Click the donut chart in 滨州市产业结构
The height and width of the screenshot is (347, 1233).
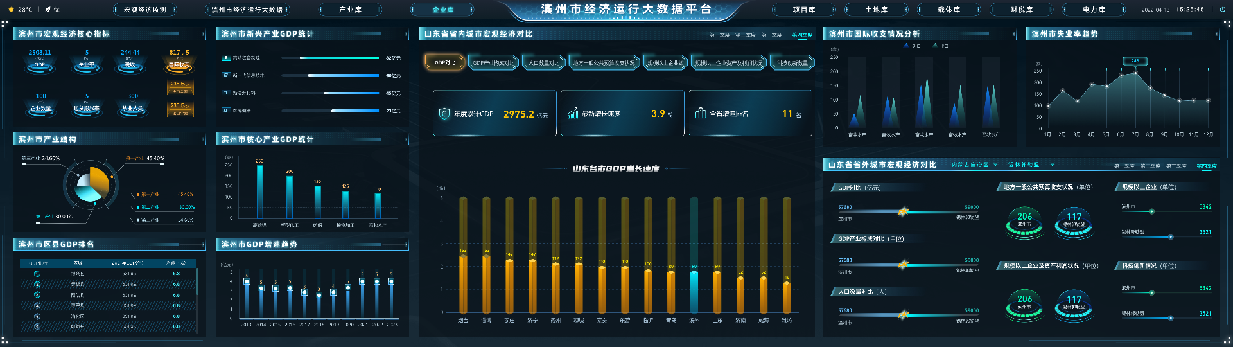pyautogui.click(x=92, y=185)
